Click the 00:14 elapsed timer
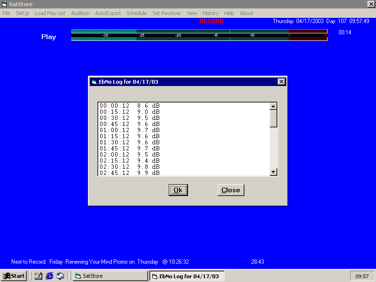This screenshot has width=376, height=282. point(345,32)
